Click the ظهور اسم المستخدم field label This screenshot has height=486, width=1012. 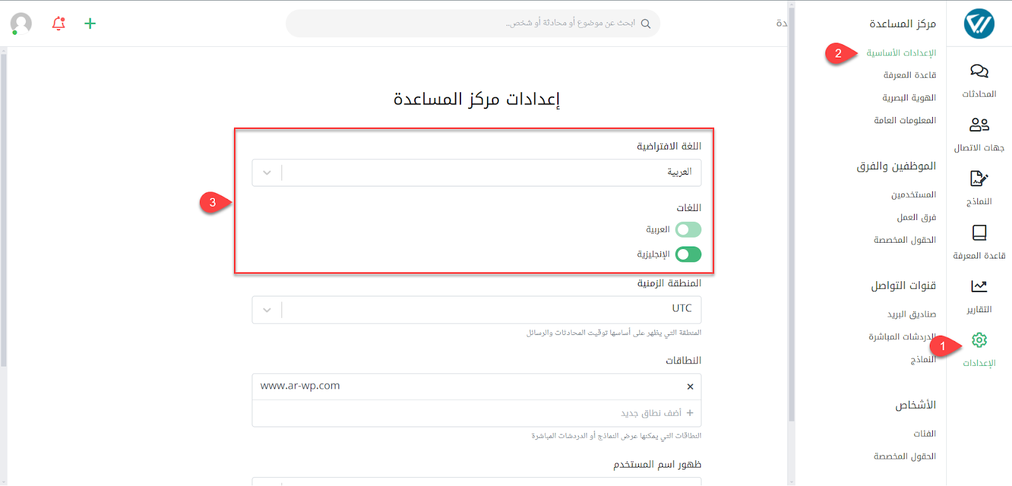click(x=657, y=465)
